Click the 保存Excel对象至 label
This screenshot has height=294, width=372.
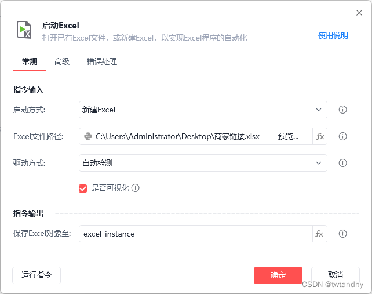tap(42, 234)
